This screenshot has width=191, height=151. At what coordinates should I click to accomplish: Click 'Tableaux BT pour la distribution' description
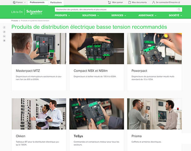(x=38, y=143)
